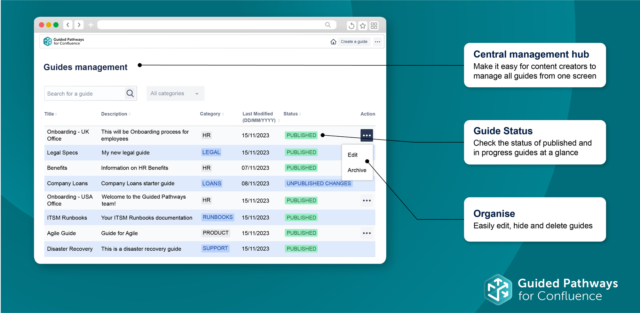This screenshot has height=313, width=640.
Task: Click the Guides management heading
Action: 85,67
